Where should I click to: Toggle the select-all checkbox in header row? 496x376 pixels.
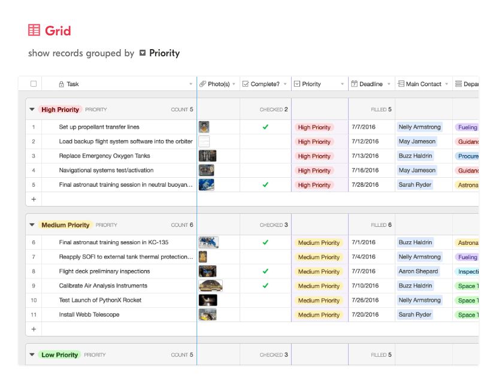(x=34, y=84)
